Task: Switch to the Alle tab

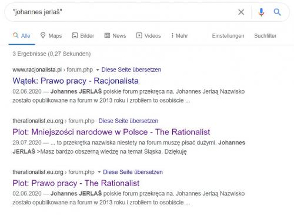Action: [22, 36]
